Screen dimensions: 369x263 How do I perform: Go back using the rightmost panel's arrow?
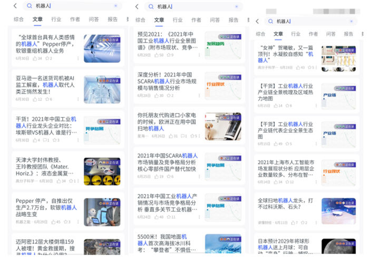(x=257, y=22)
